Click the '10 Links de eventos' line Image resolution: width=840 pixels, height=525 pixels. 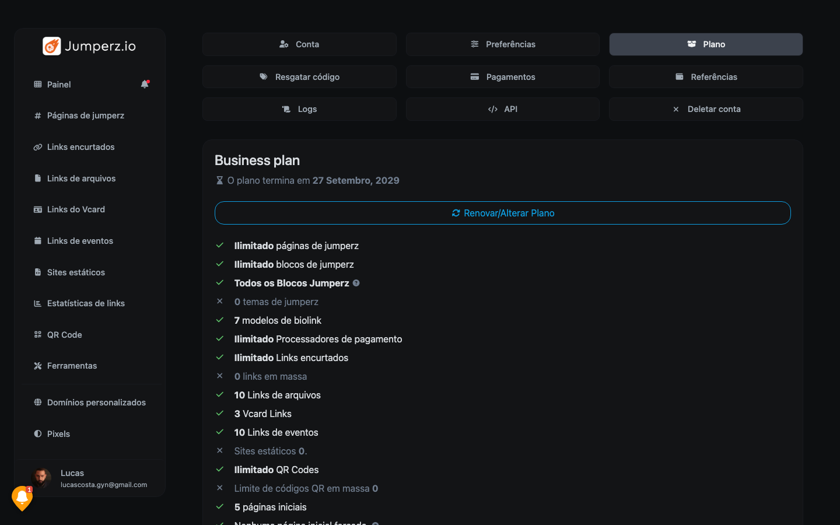(276, 432)
